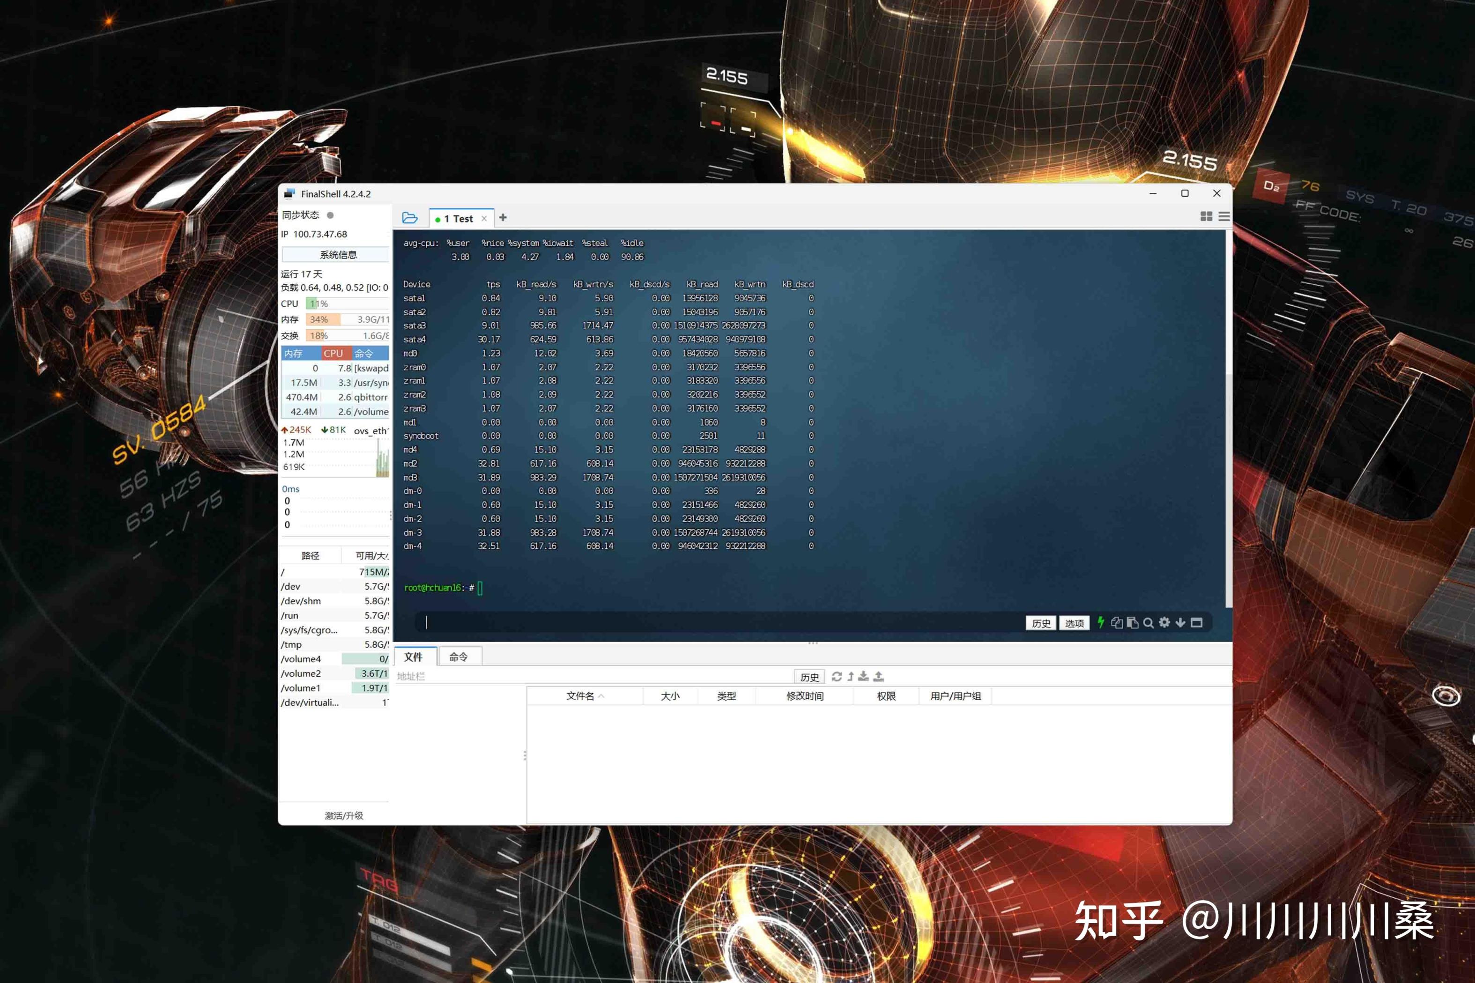Open the hamburger main menu

tap(1223, 216)
